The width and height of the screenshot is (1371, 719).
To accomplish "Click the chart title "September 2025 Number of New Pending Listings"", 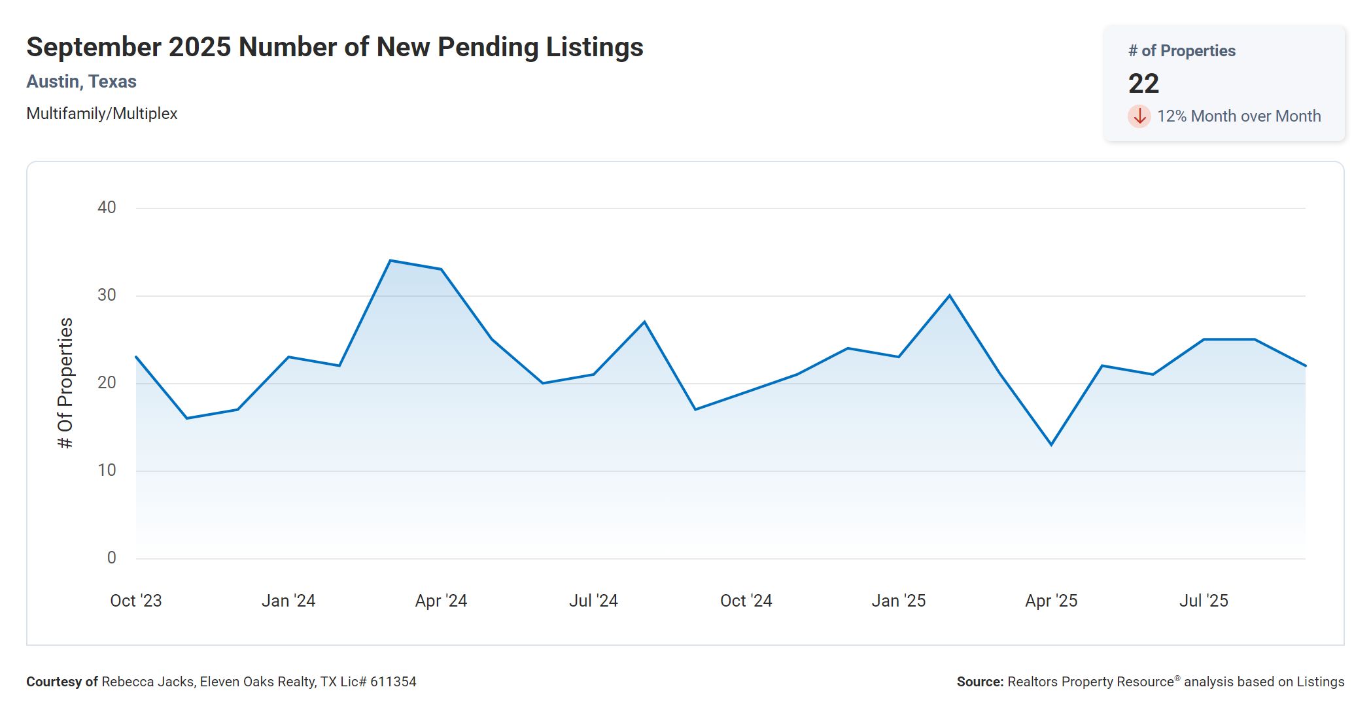I will pyautogui.click(x=334, y=47).
